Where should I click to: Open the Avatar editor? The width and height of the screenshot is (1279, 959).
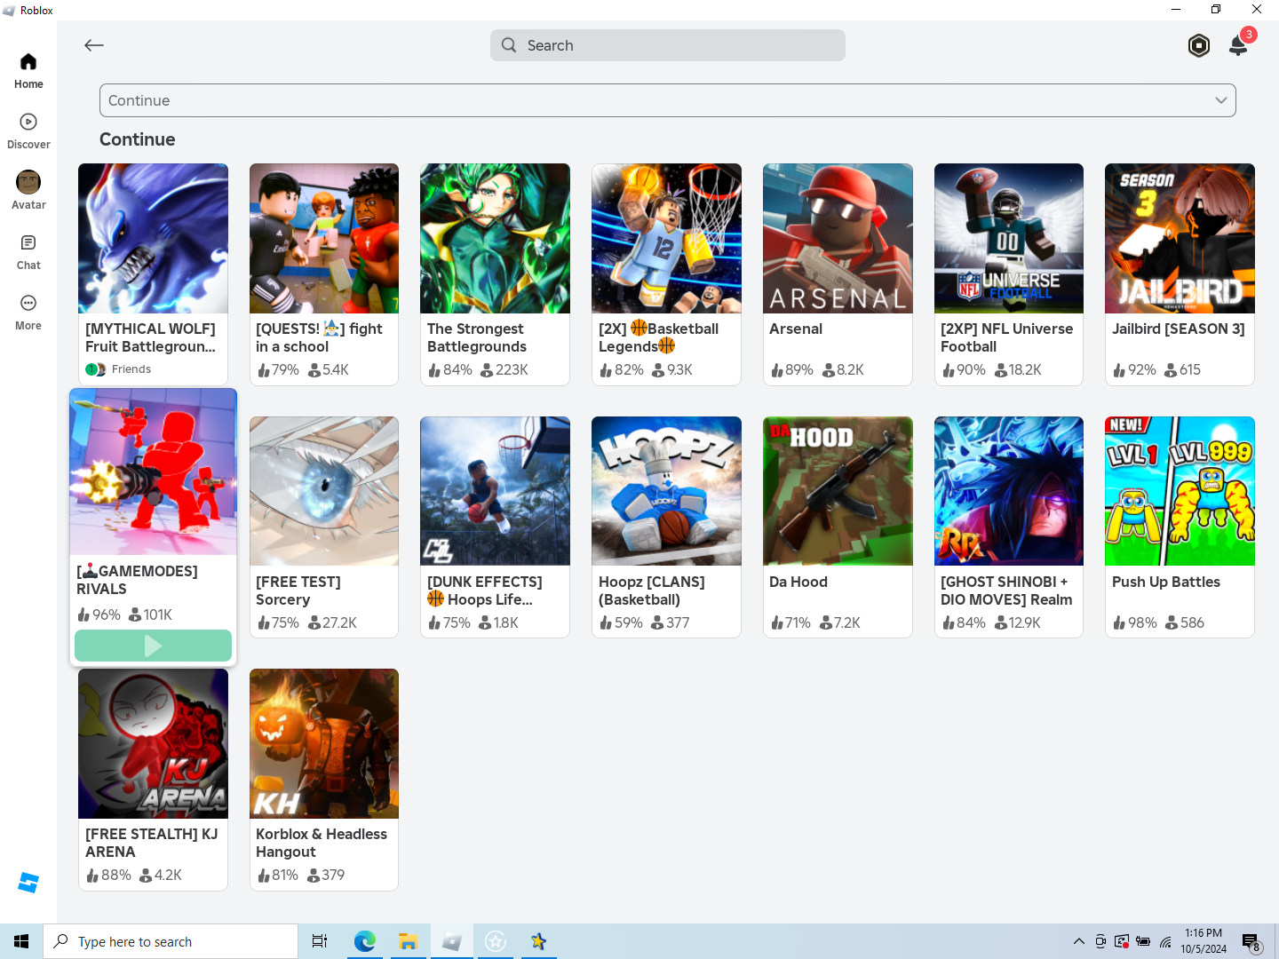pos(28,191)
